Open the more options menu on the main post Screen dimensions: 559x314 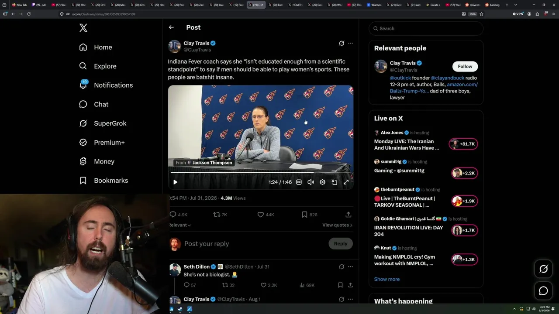tap(350, 43)
